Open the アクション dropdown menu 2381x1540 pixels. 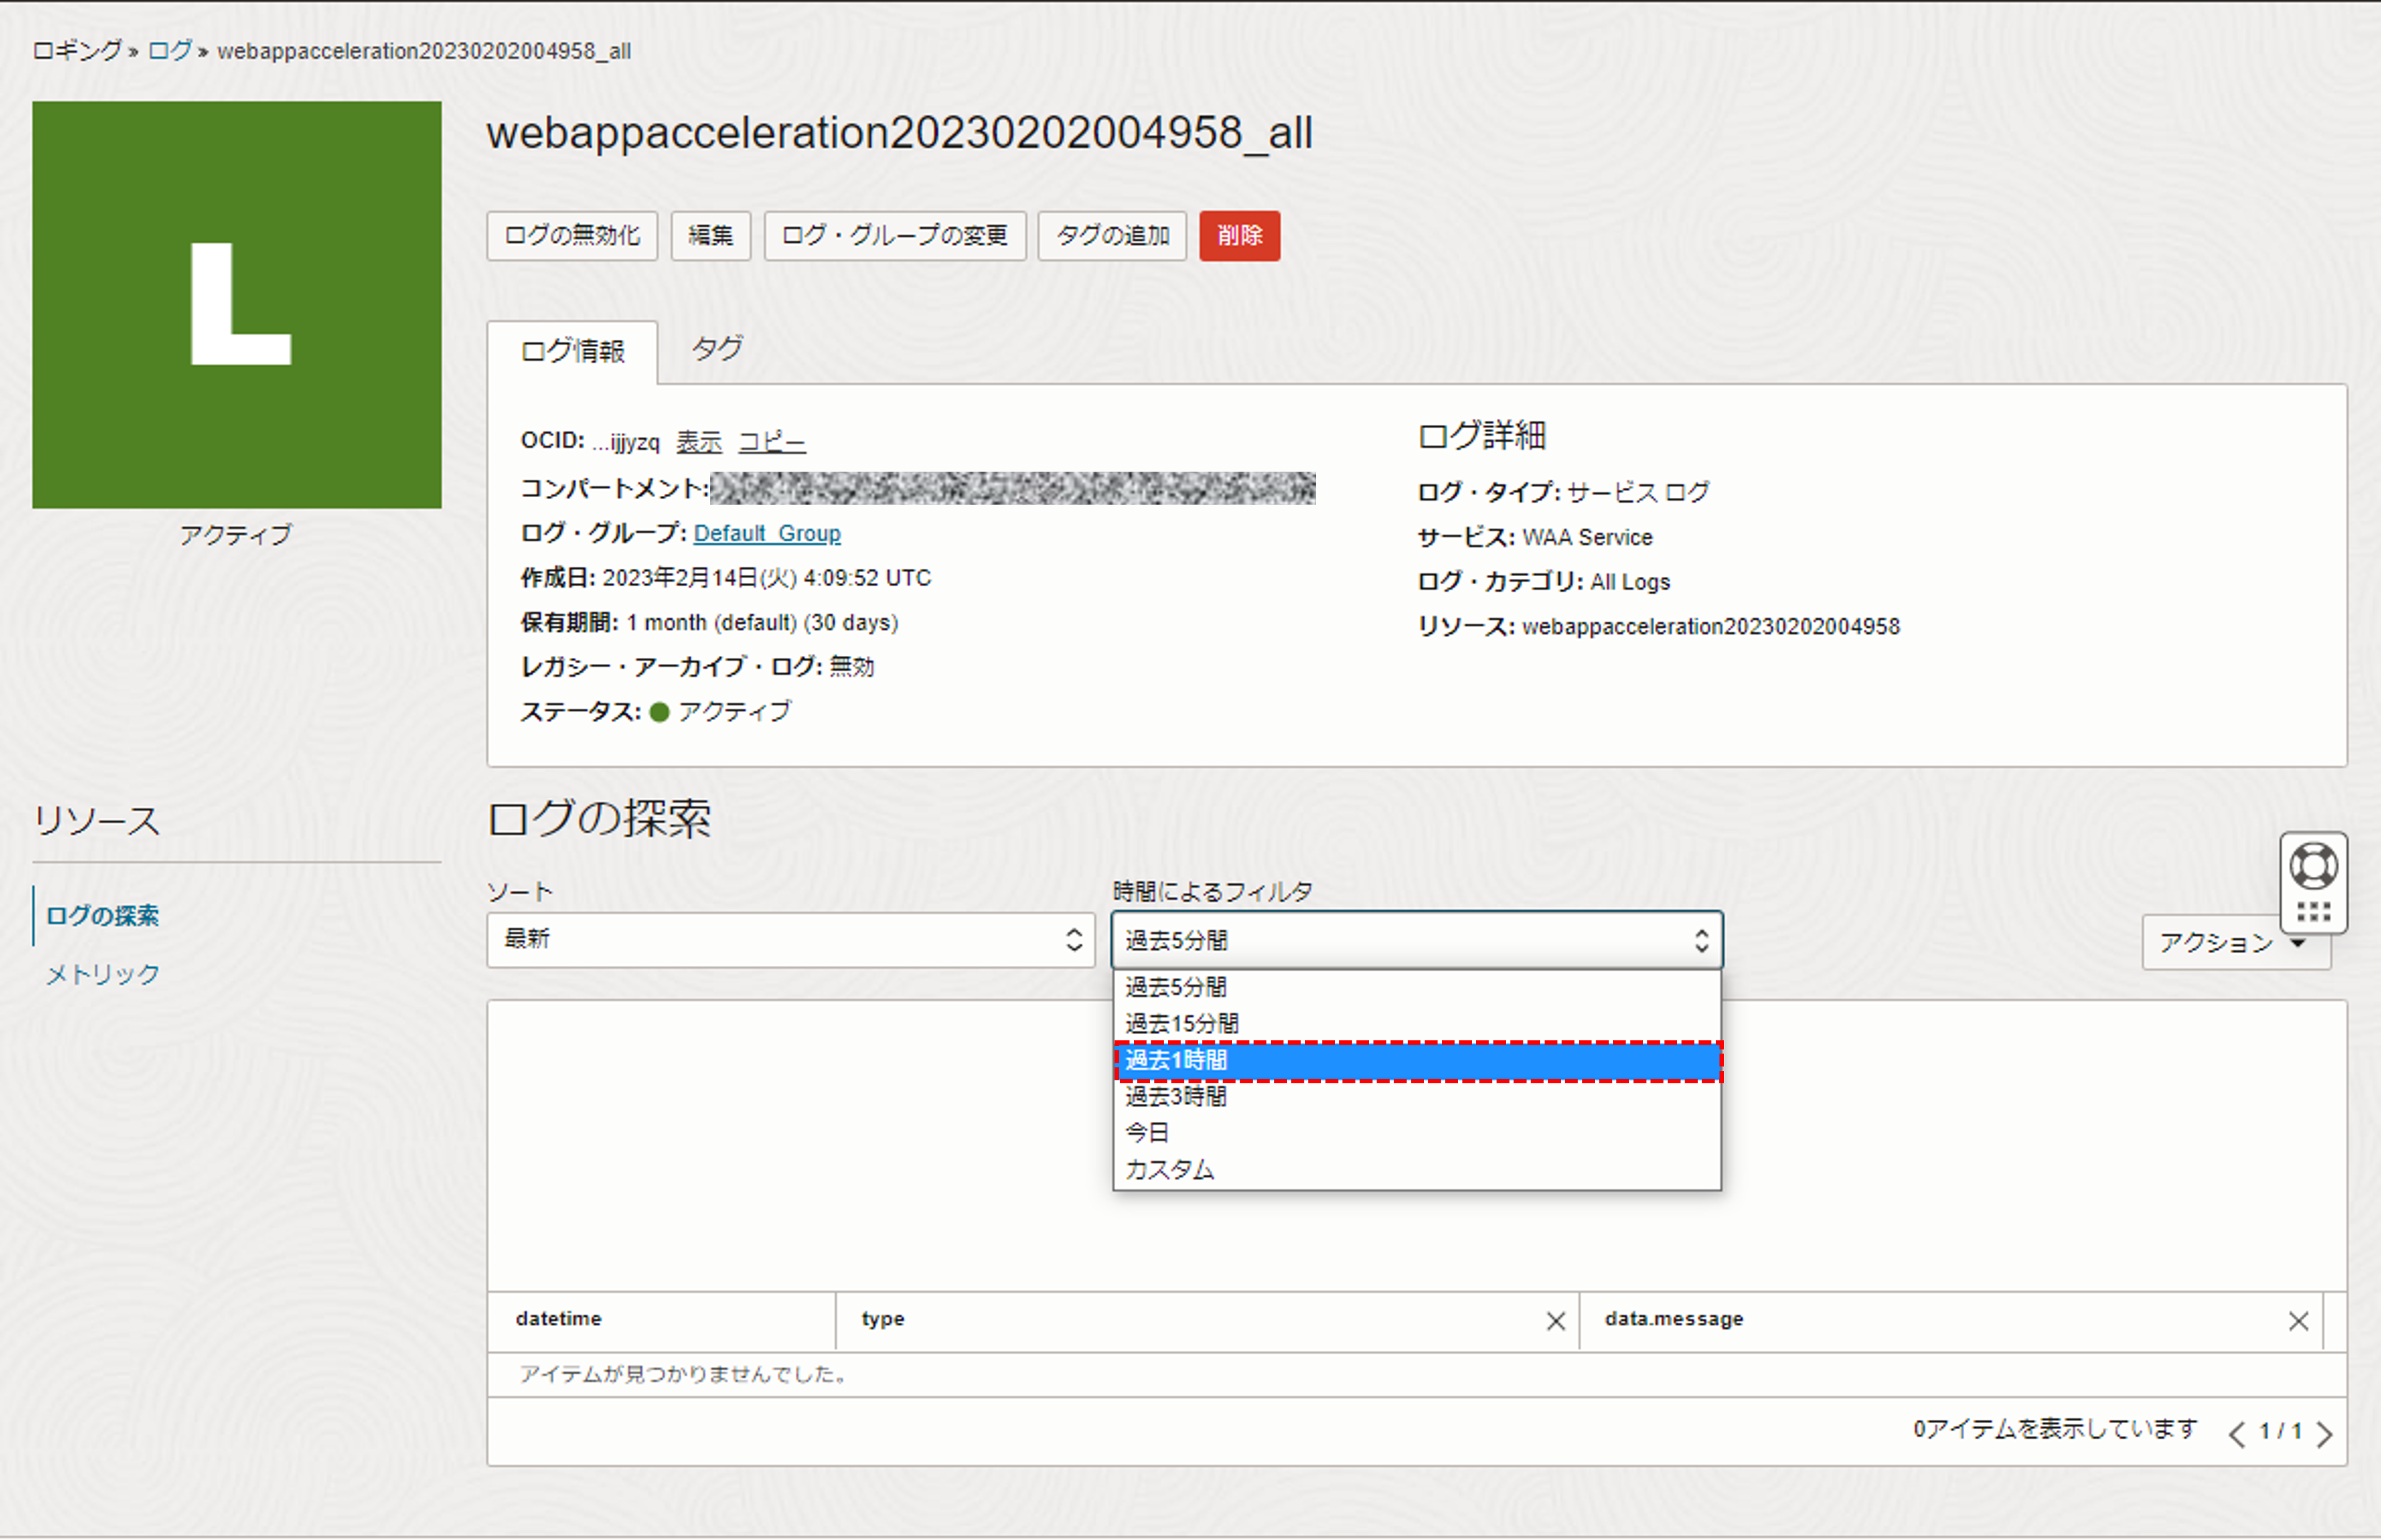2235,943
